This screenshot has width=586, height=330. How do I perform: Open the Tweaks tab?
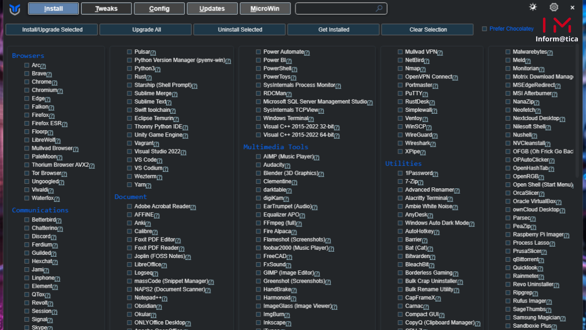coord(106,8)
